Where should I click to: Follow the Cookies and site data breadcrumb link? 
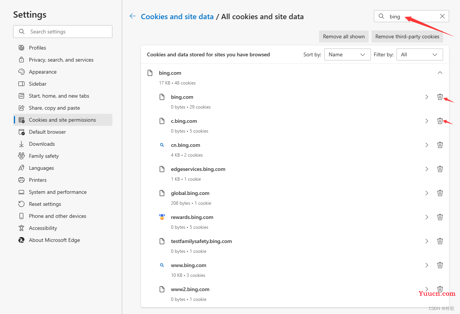(x=177, y=17)
